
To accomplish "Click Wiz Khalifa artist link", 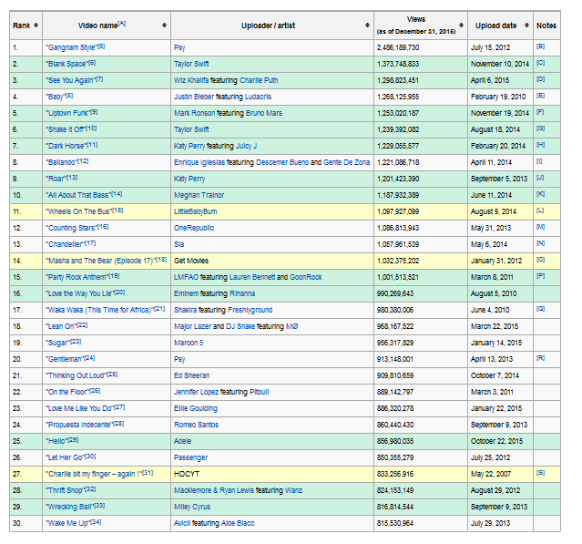I will tap(191, 80).
